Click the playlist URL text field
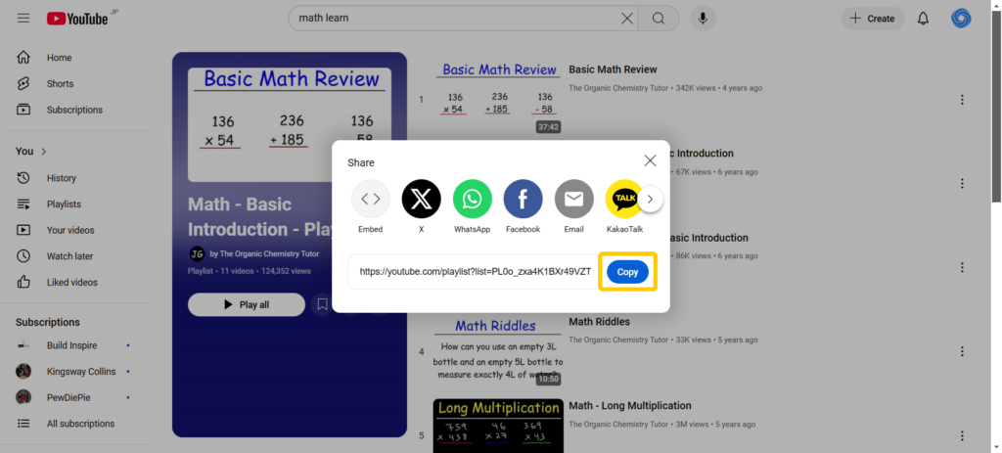Screen dimensions: 1002x453 click(x=475, y=272)
